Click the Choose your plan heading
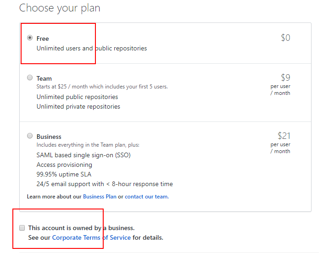328x253 pixels. 60,8
